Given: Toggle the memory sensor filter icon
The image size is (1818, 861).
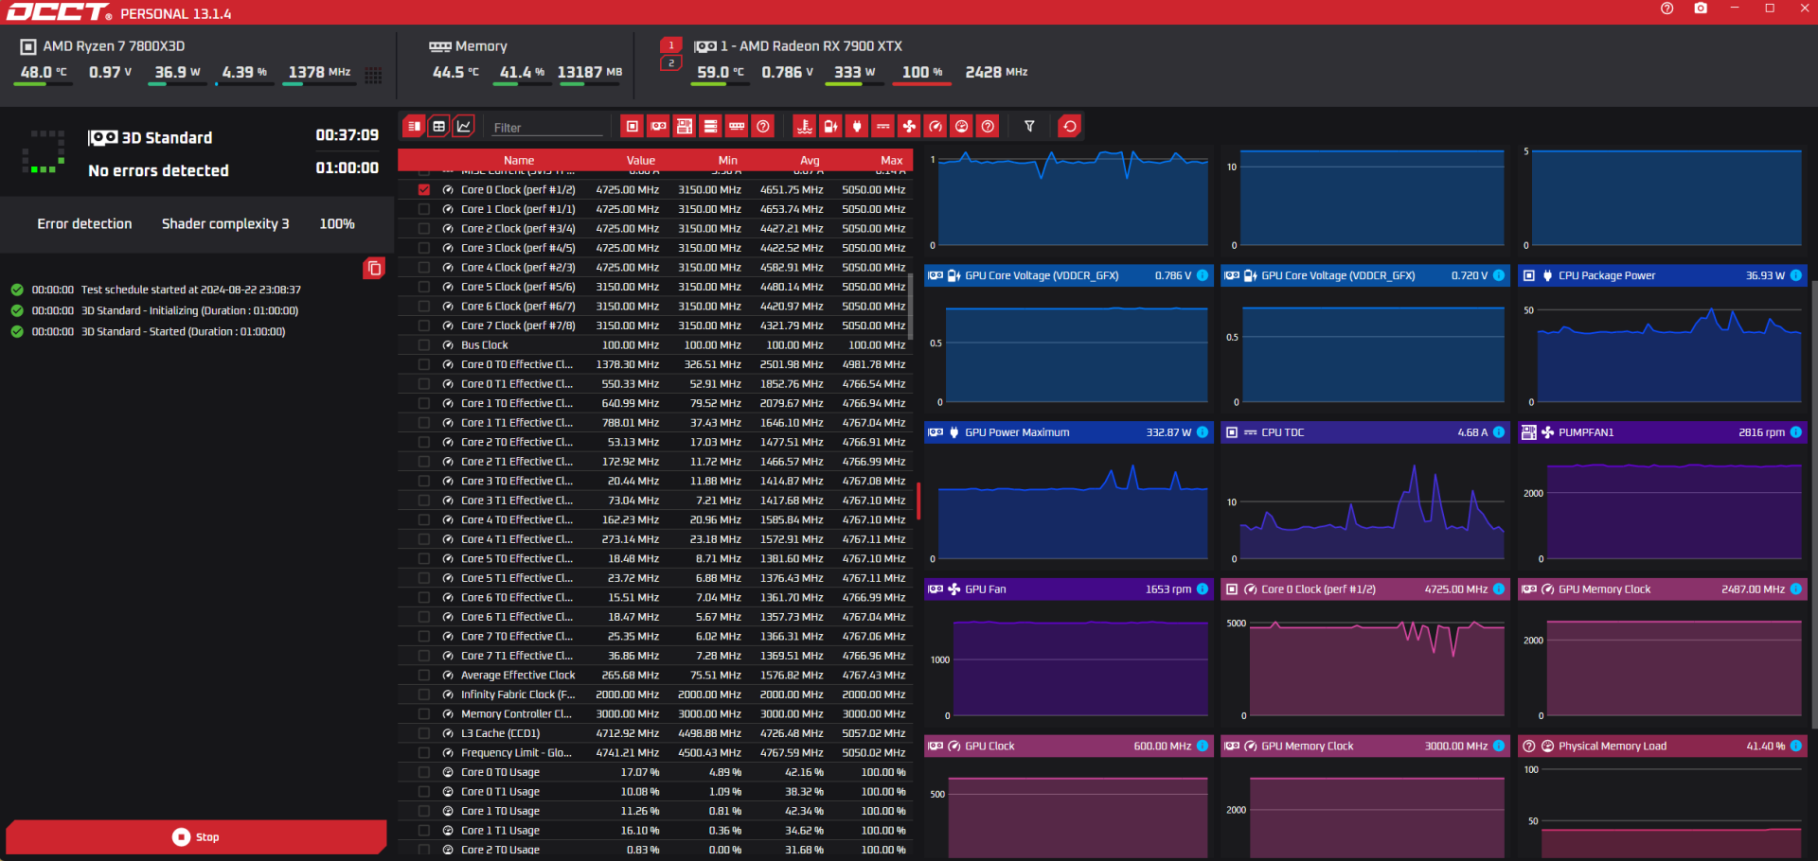Looking at the screenshot, I should coord(737,127).
